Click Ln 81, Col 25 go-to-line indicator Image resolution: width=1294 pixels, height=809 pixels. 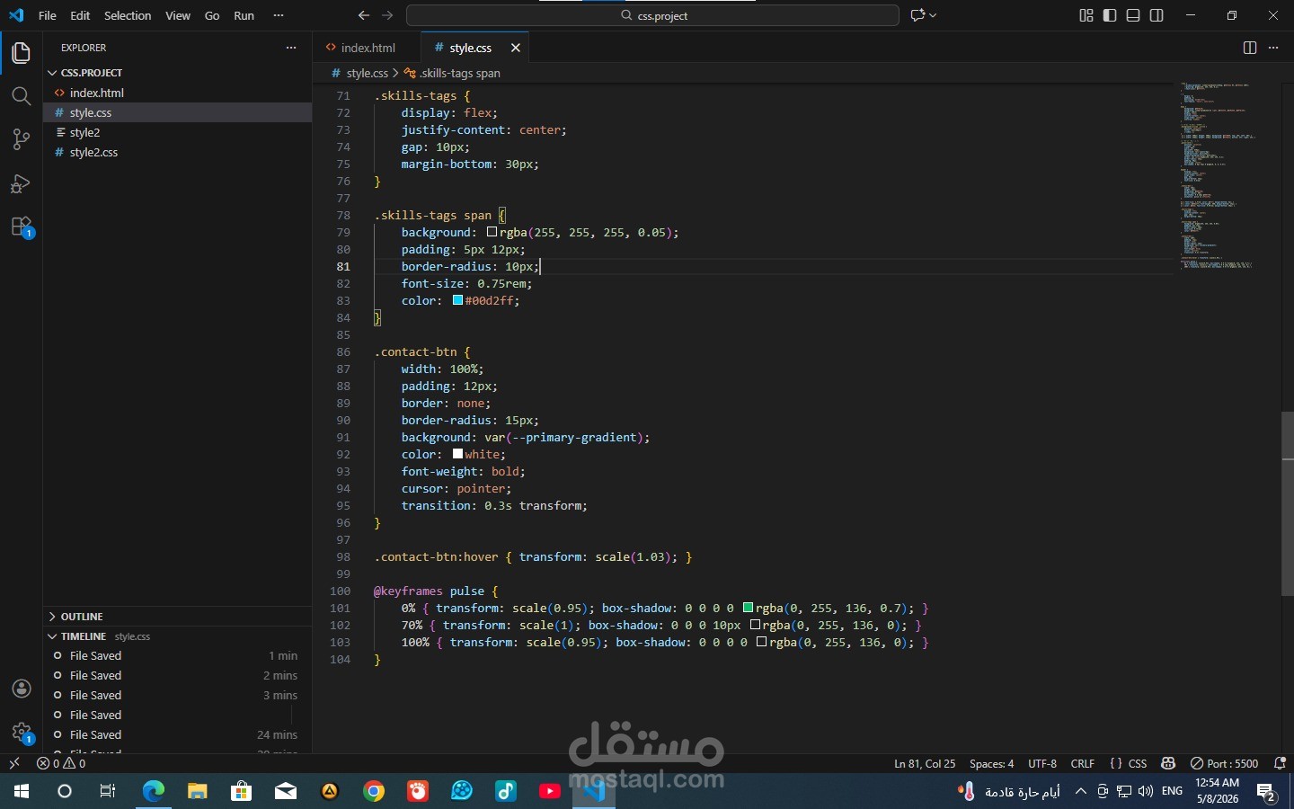(925, 763)
